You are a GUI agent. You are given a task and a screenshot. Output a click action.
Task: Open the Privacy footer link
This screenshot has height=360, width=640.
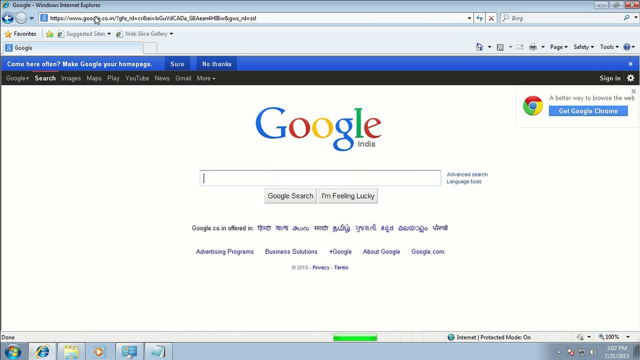click(x=321, y=267)
